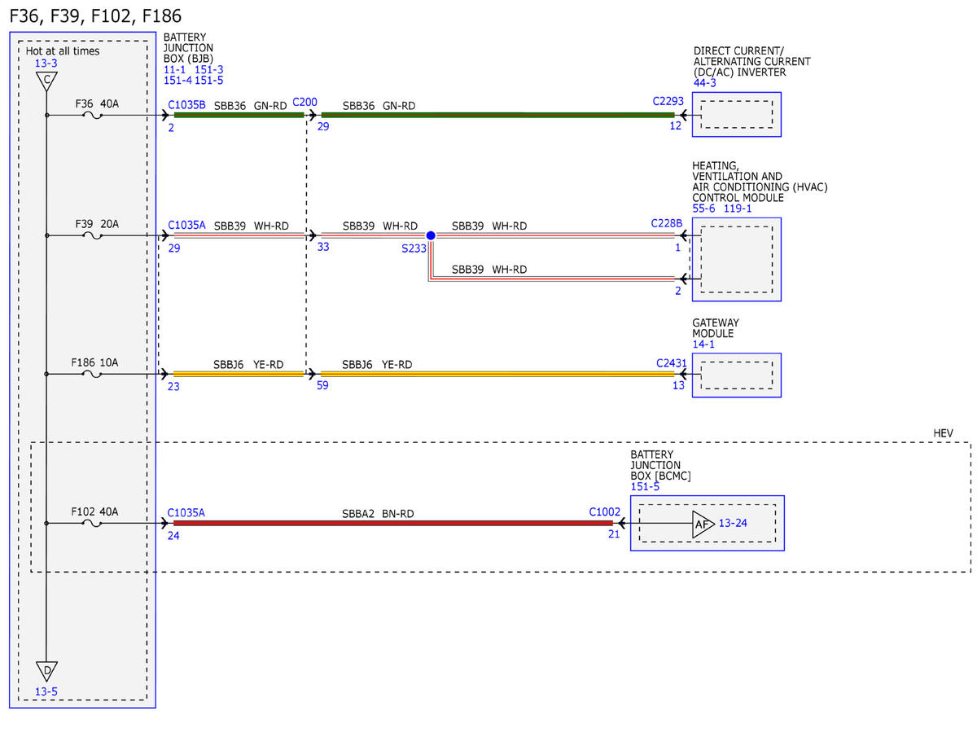
Task: Follow the 11-1 reference link
Action: 174,70
